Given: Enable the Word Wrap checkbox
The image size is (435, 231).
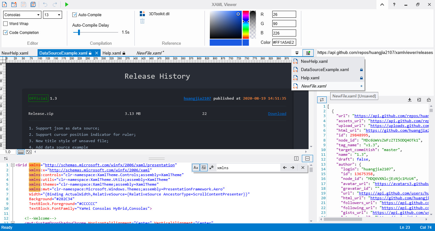Looking at the screenshot, I should (x=6, y=24).
